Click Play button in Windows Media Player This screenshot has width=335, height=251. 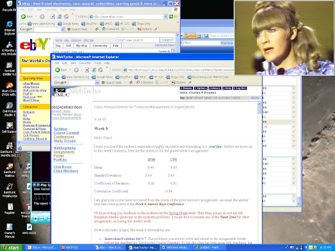point(35,218)
